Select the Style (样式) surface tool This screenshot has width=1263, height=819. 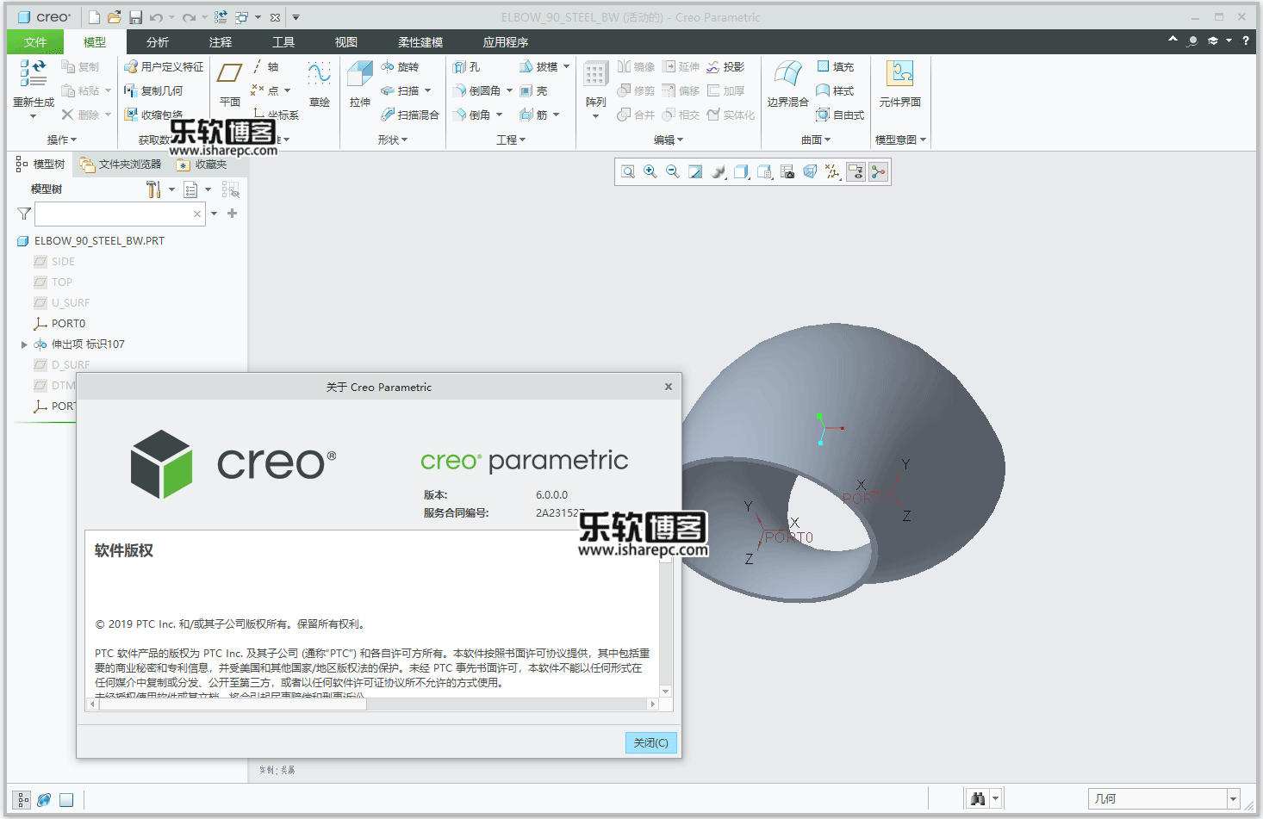point(835,90)
